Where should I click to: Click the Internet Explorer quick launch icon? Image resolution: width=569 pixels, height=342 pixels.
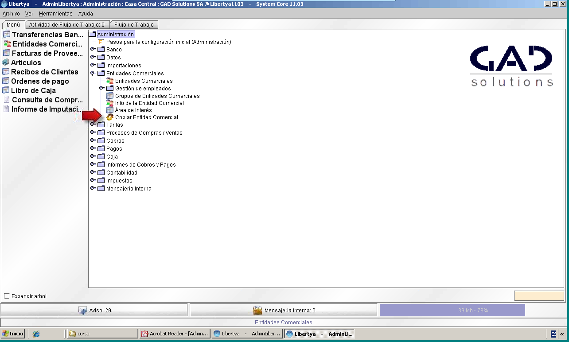click(x=36, y=334)
